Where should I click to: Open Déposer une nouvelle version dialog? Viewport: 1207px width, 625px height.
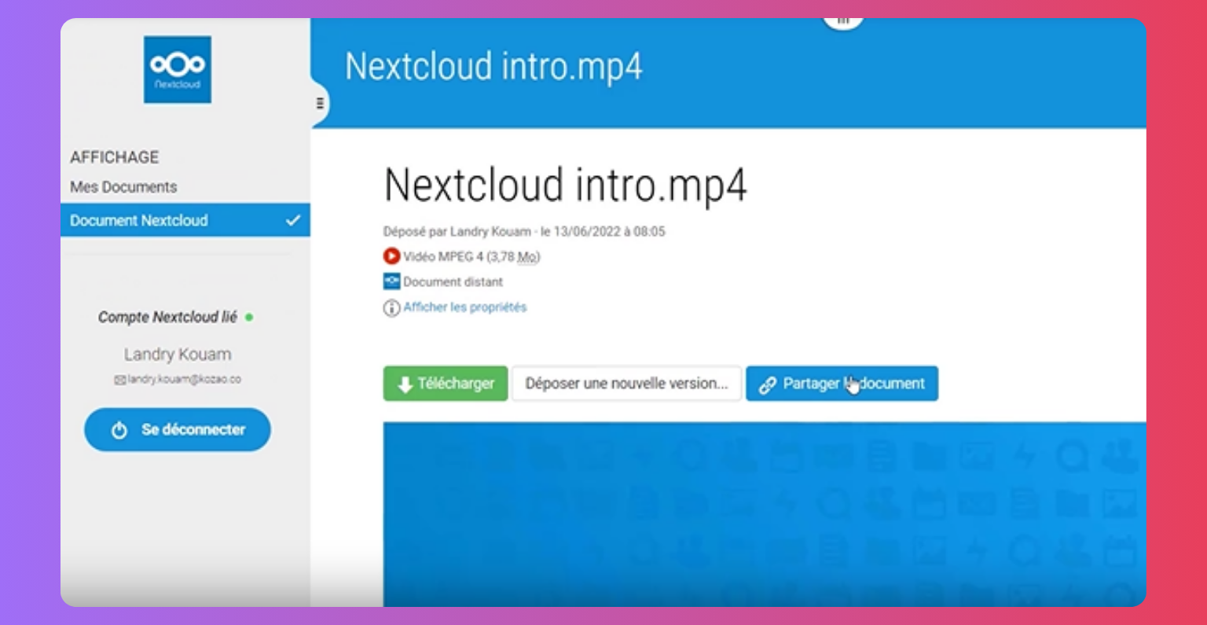click(626, 384)
